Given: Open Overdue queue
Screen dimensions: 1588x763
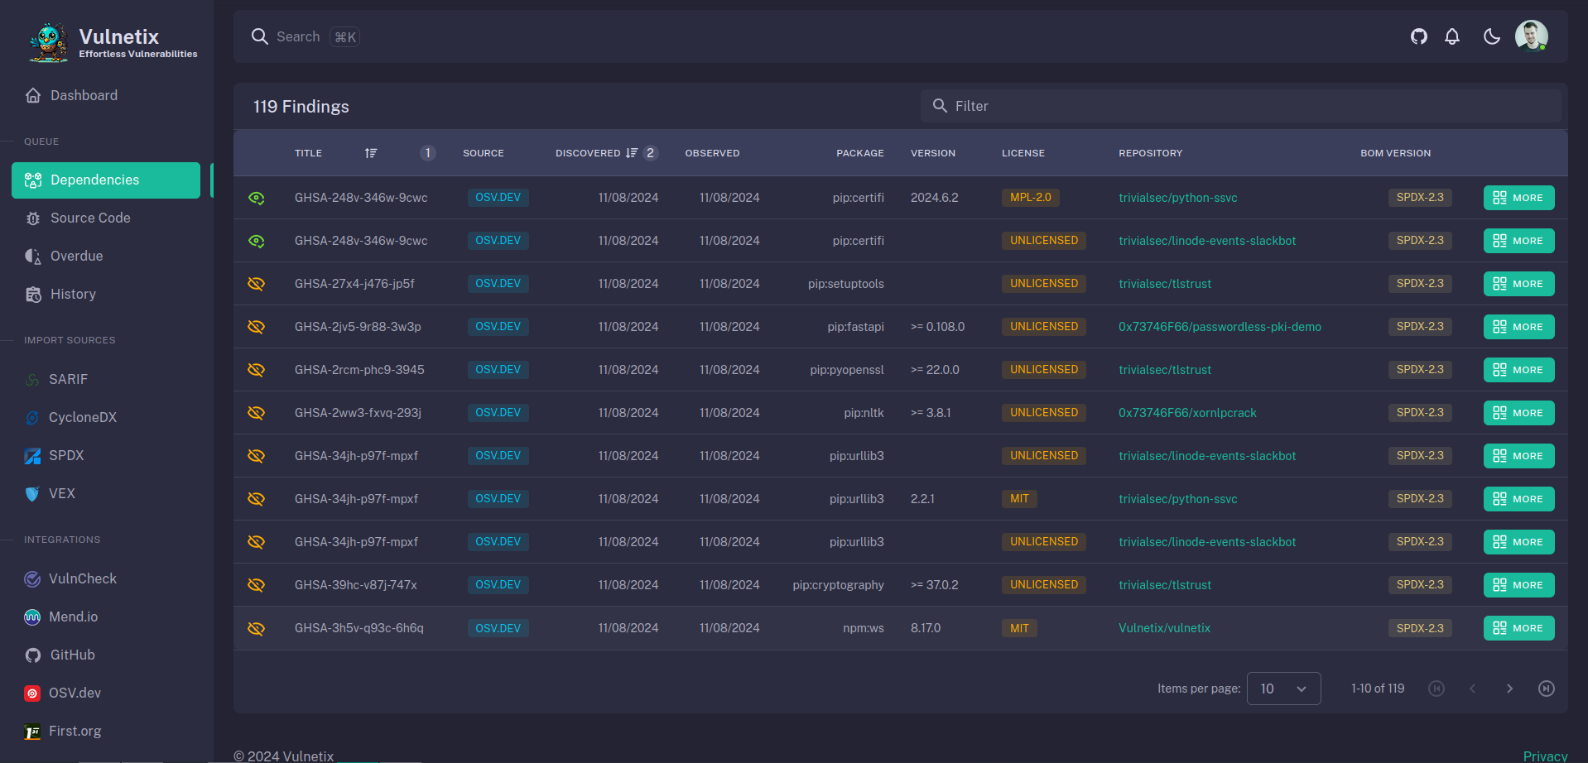Looking at the screenshot, I should [x=106, y=256].
